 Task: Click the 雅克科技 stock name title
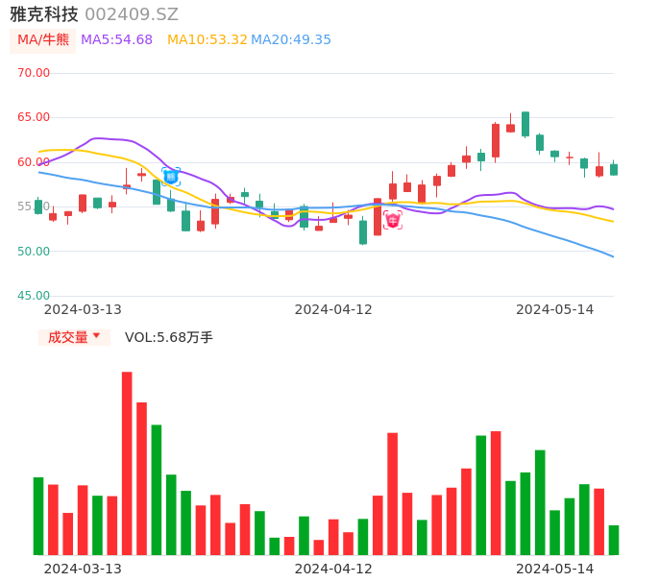click(44, 14)
